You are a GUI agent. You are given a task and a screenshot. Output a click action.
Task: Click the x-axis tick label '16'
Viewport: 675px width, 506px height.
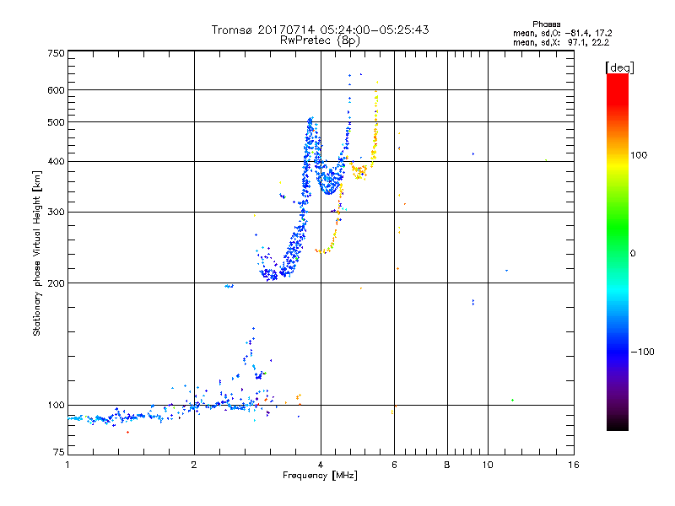click(x=574, y=465)
